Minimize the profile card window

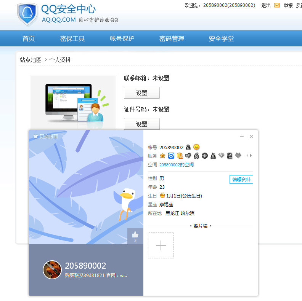pyautogui.click(x=242, y=136)
